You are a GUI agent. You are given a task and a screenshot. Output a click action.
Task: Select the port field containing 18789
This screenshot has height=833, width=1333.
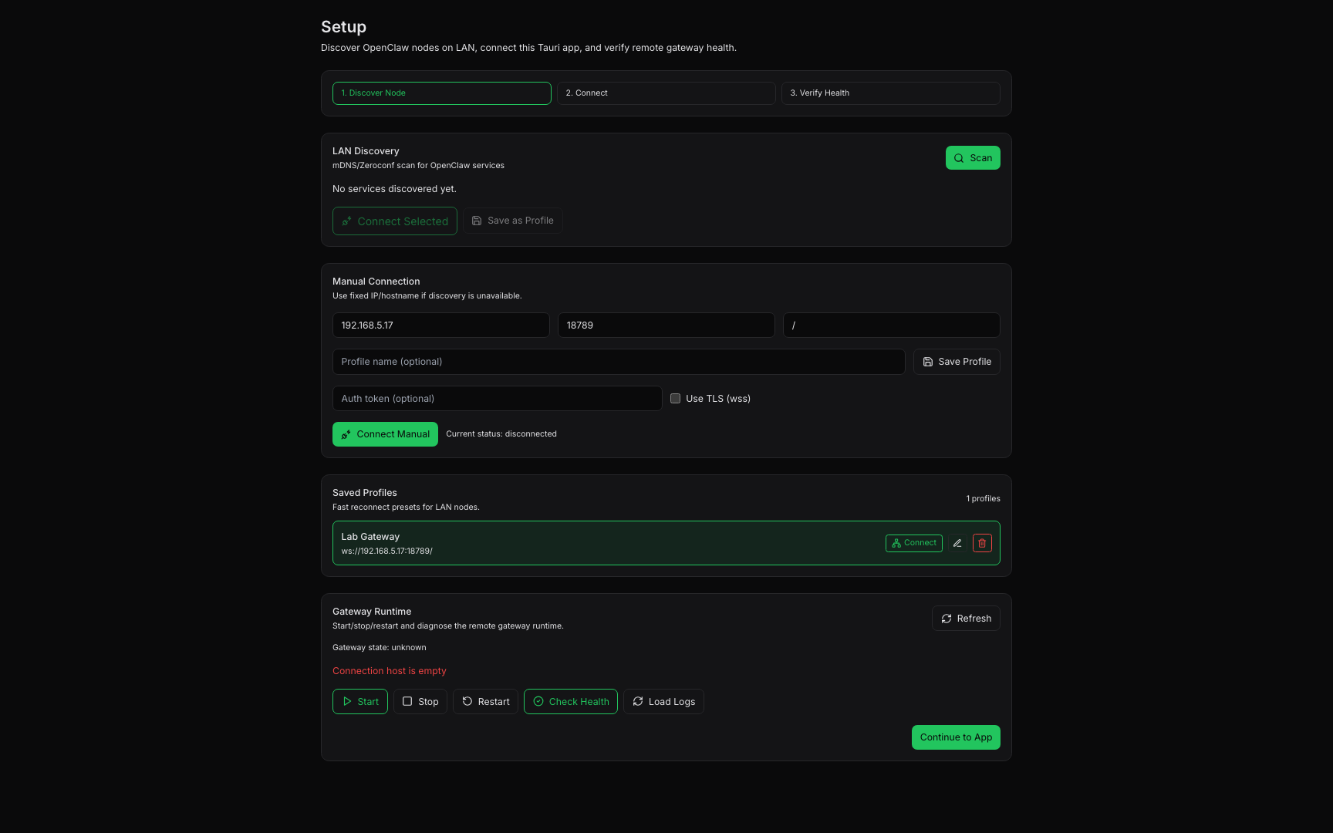point(666,325)
